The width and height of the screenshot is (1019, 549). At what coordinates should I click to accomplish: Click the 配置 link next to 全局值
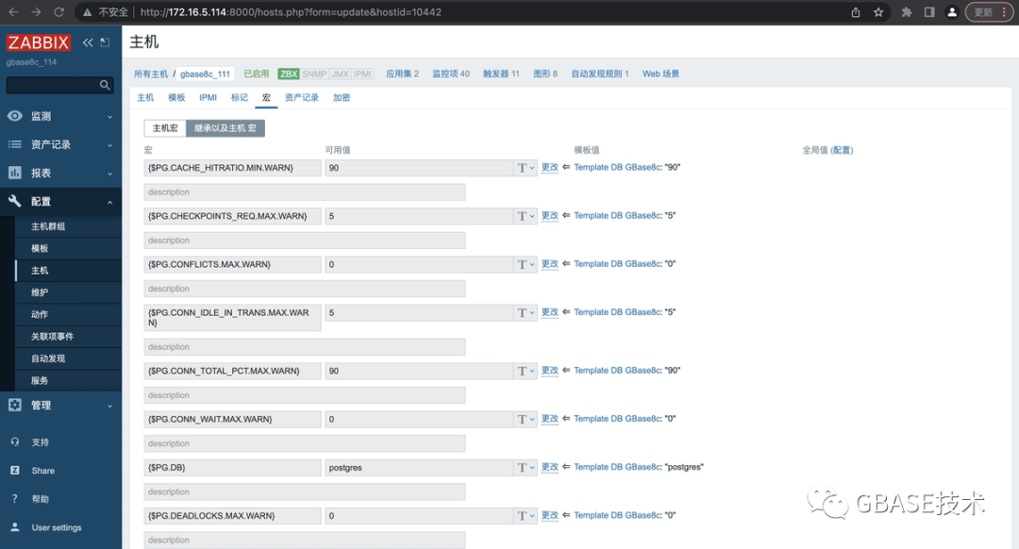[x=842, y=150]
